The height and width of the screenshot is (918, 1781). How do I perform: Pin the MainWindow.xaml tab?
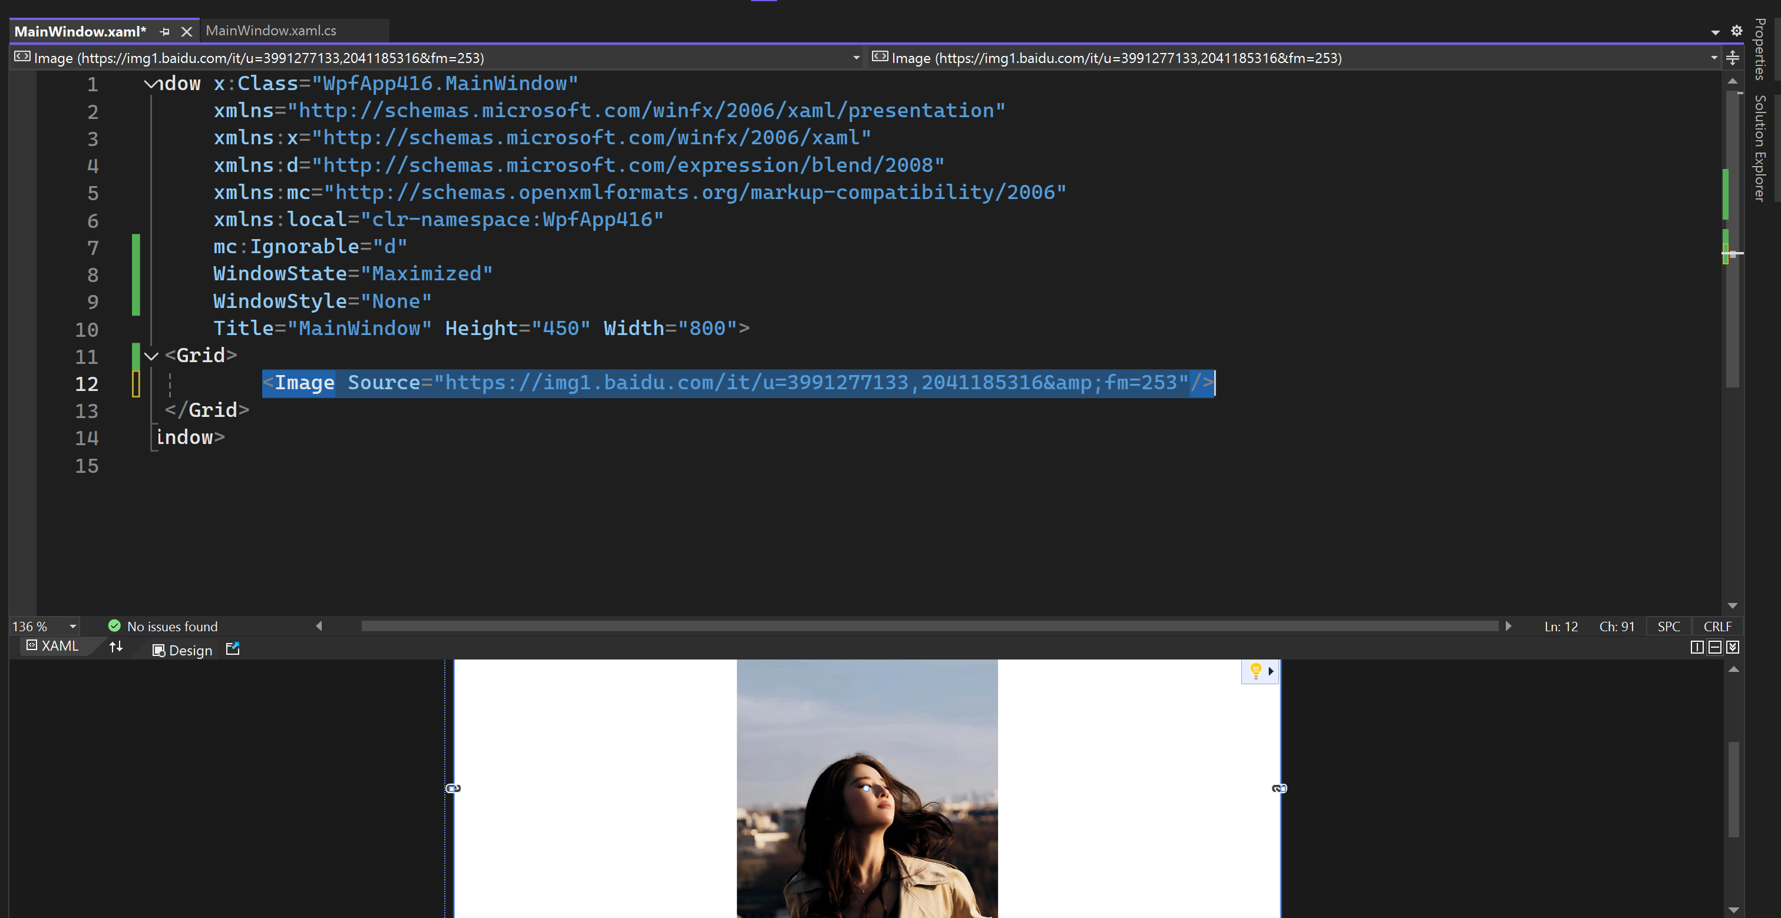click(164, 31)
